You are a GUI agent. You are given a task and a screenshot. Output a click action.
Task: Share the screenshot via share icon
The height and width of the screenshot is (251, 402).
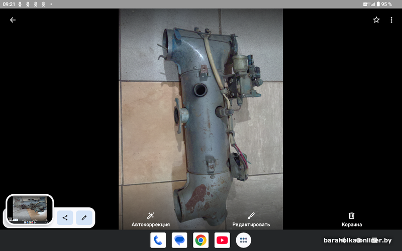point(65,218)
